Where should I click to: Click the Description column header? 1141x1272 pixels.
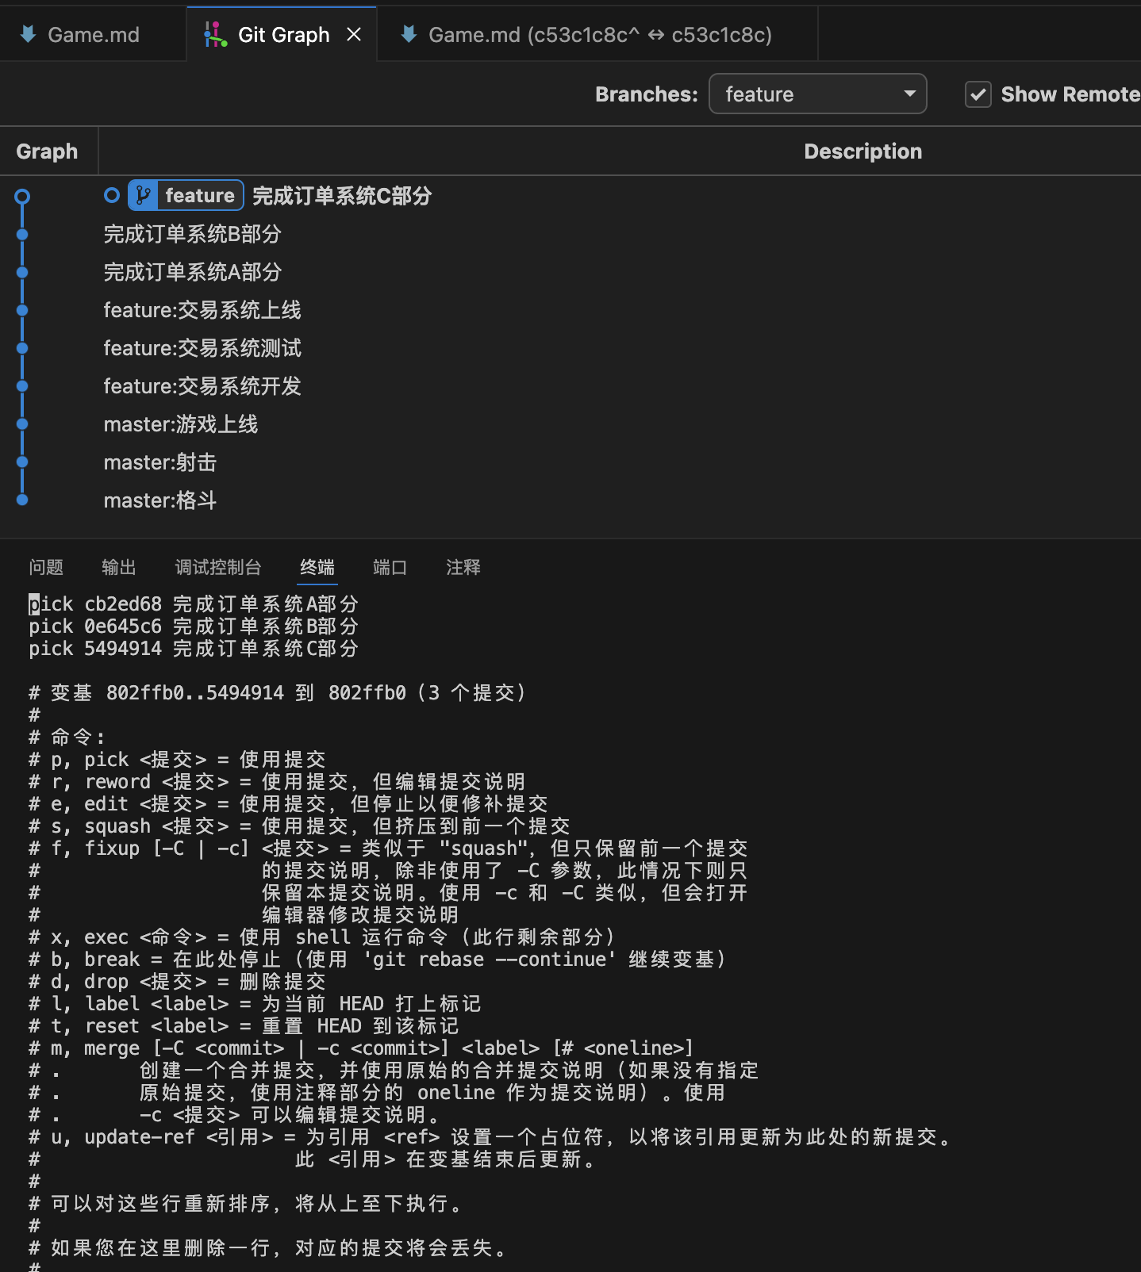863,151
